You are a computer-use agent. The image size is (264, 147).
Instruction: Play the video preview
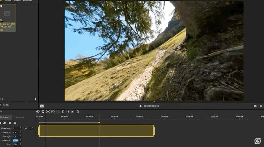(x=141, y=106)
